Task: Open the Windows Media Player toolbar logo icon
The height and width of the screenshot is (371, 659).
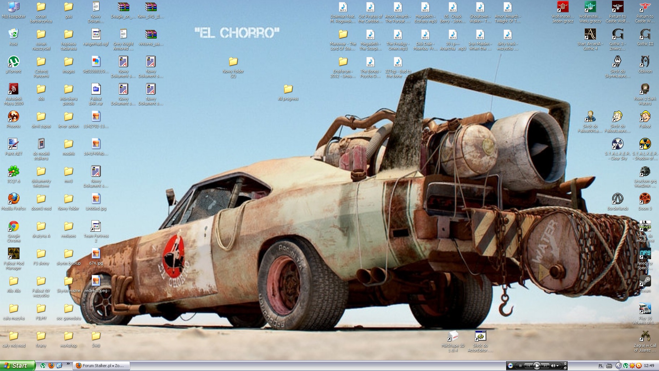Action: 510,366
